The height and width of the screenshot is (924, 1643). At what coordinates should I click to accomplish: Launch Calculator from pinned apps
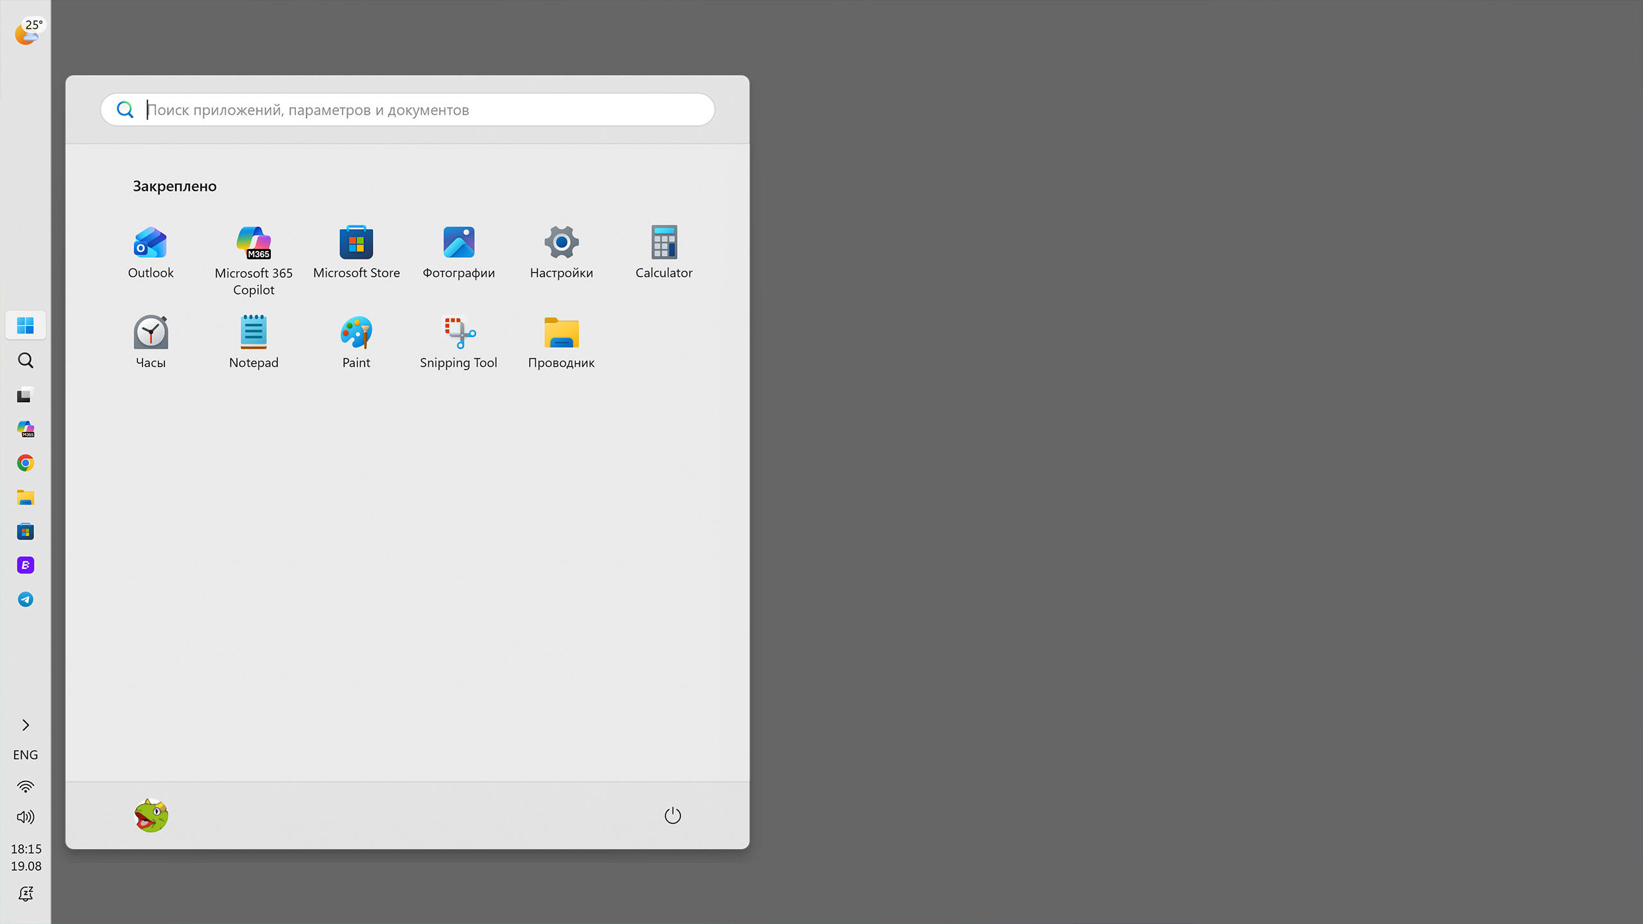[x=664, y=253]
